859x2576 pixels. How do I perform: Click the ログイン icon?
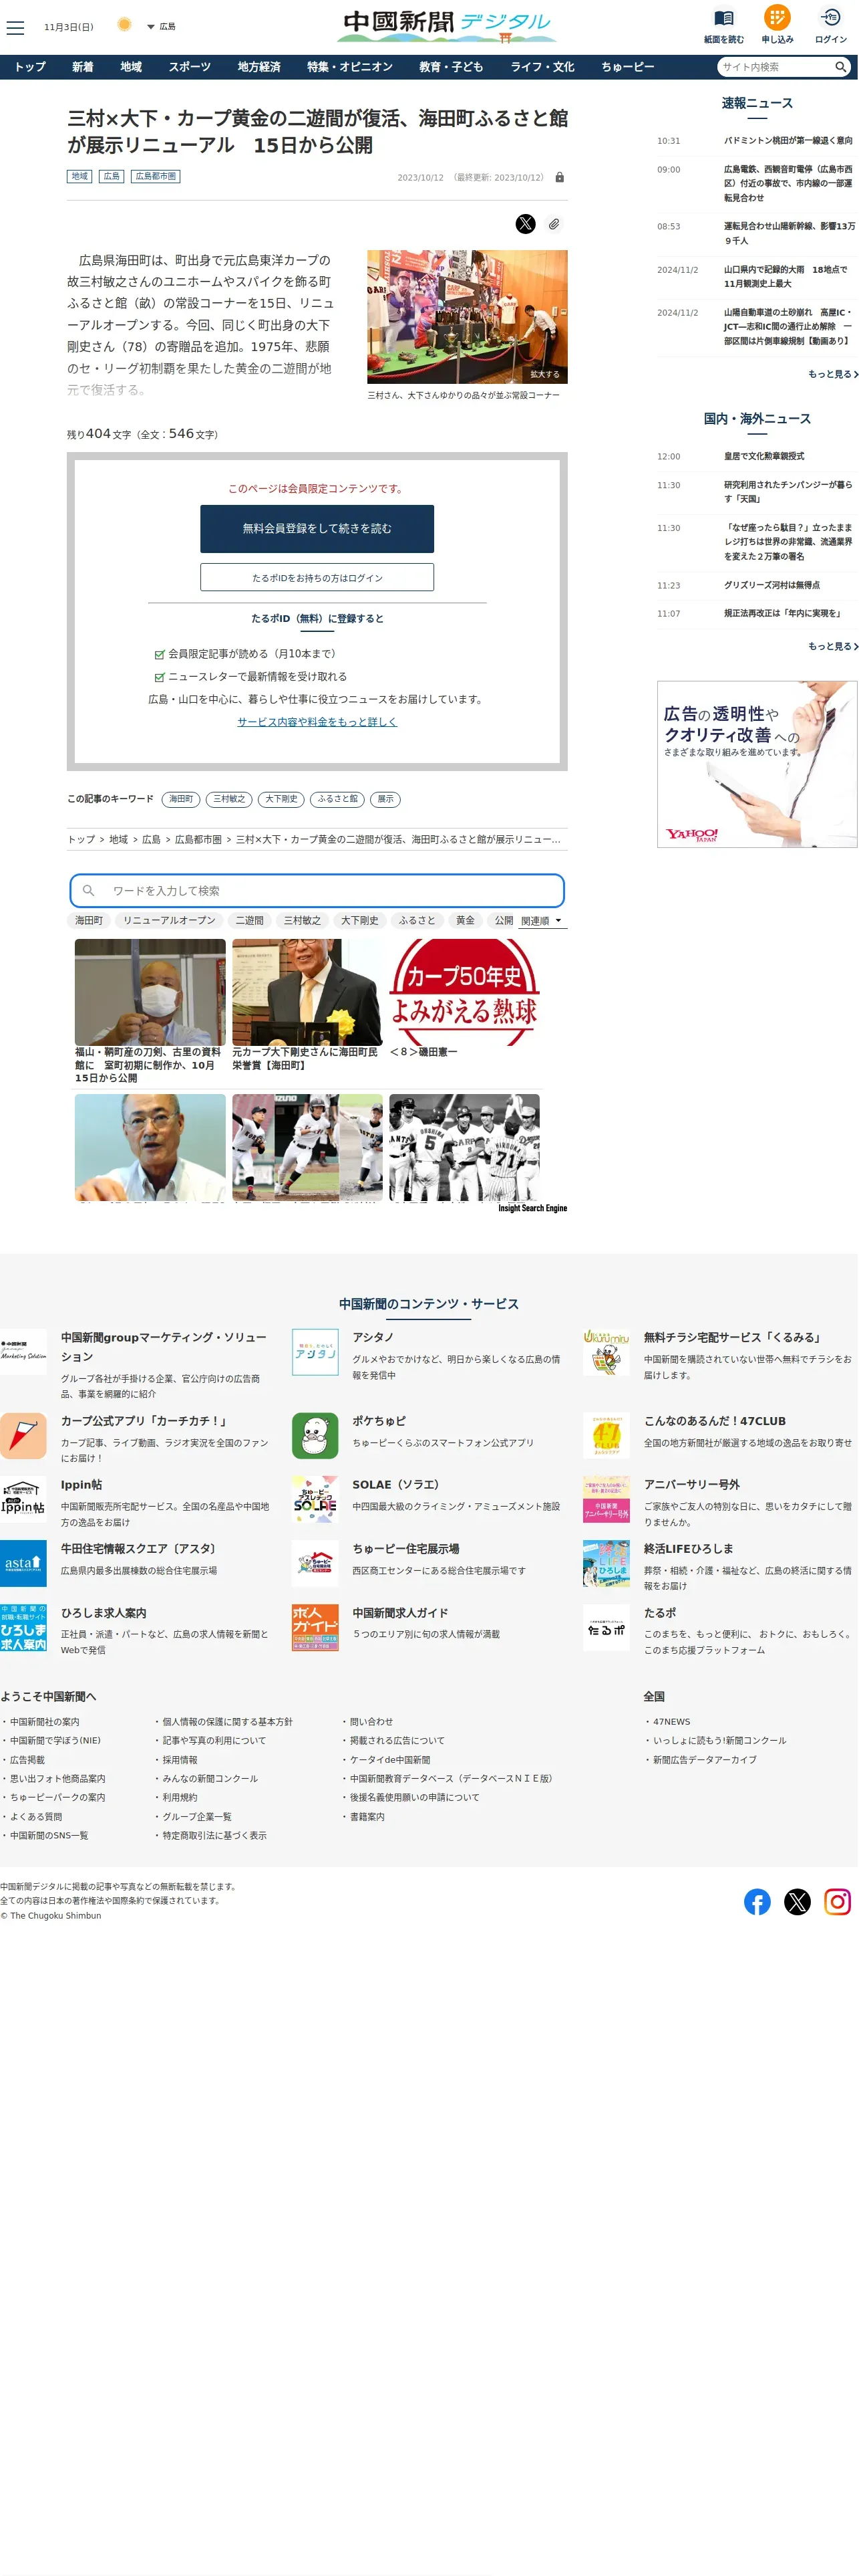pos(830,17)
